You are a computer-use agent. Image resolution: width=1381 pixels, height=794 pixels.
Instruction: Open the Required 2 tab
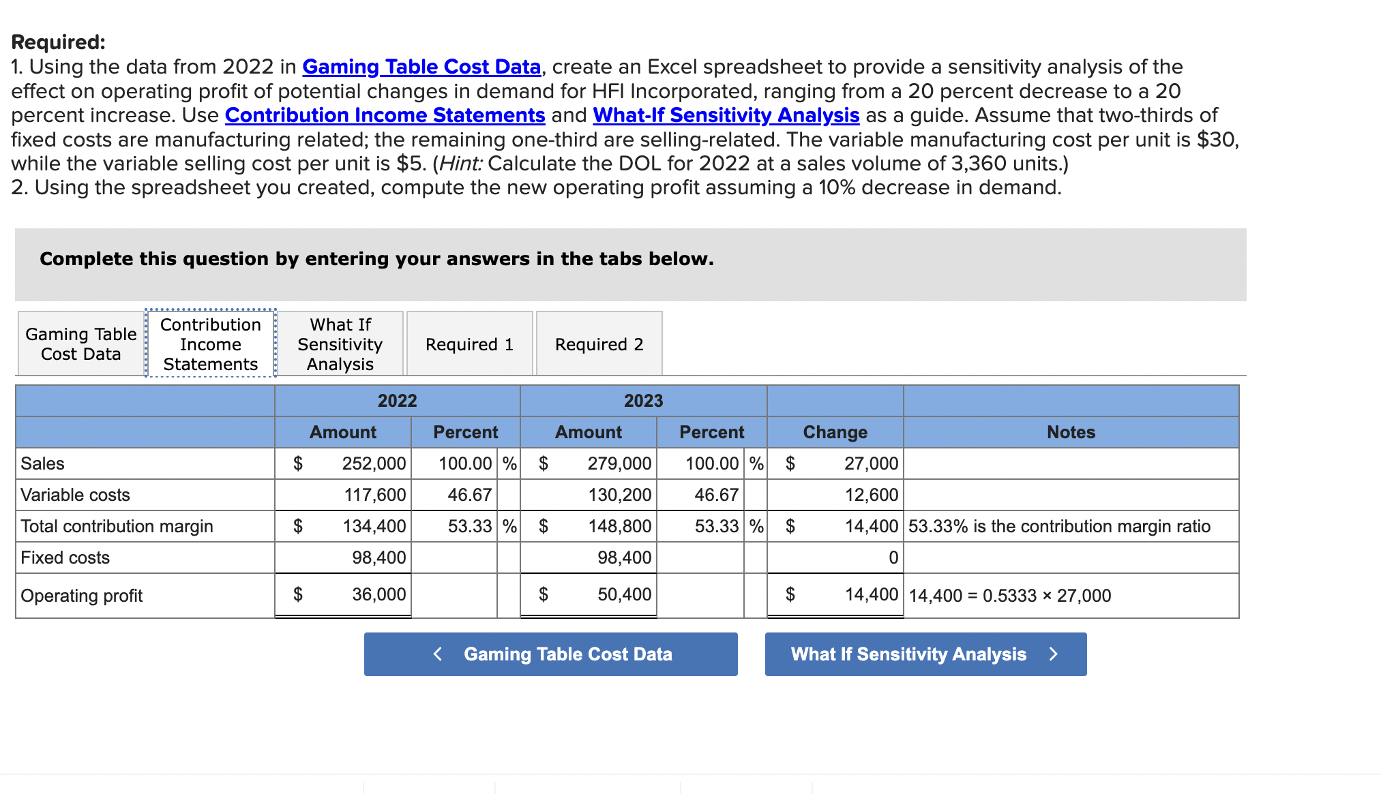click(x=599, y=343)
